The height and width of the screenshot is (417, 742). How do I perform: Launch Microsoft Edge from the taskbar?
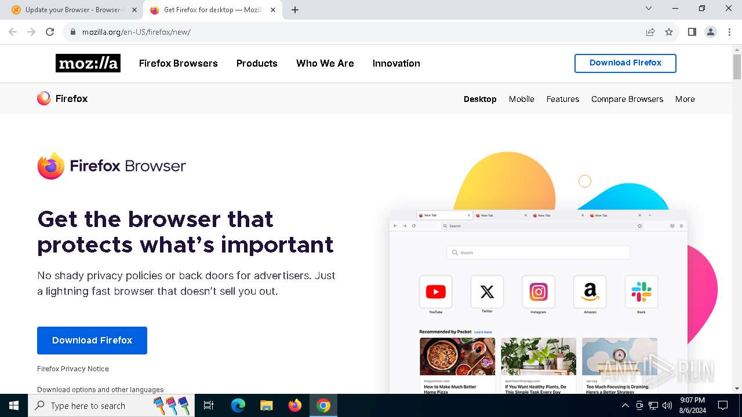(x=238, y=405)
